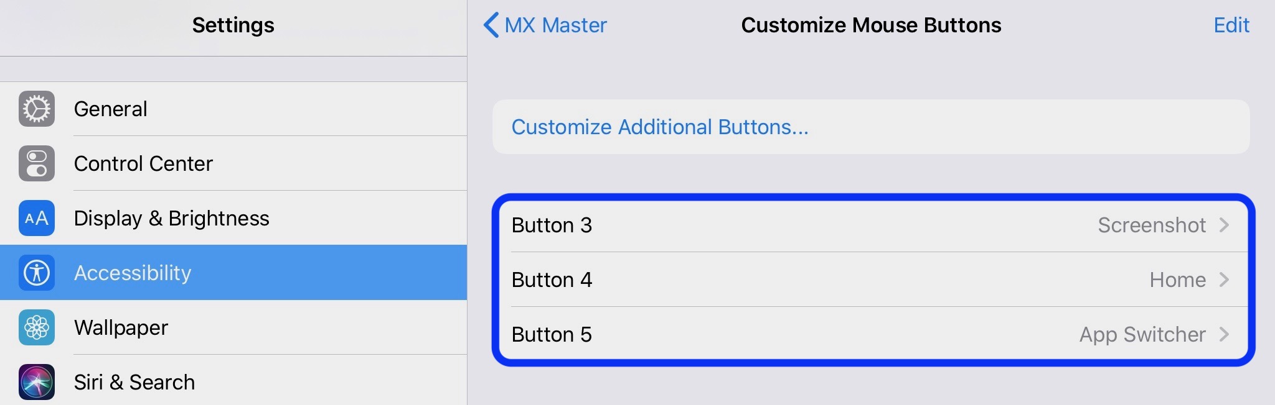Open General settings
The image size is (1275, 405).
[x=111, y=109]
